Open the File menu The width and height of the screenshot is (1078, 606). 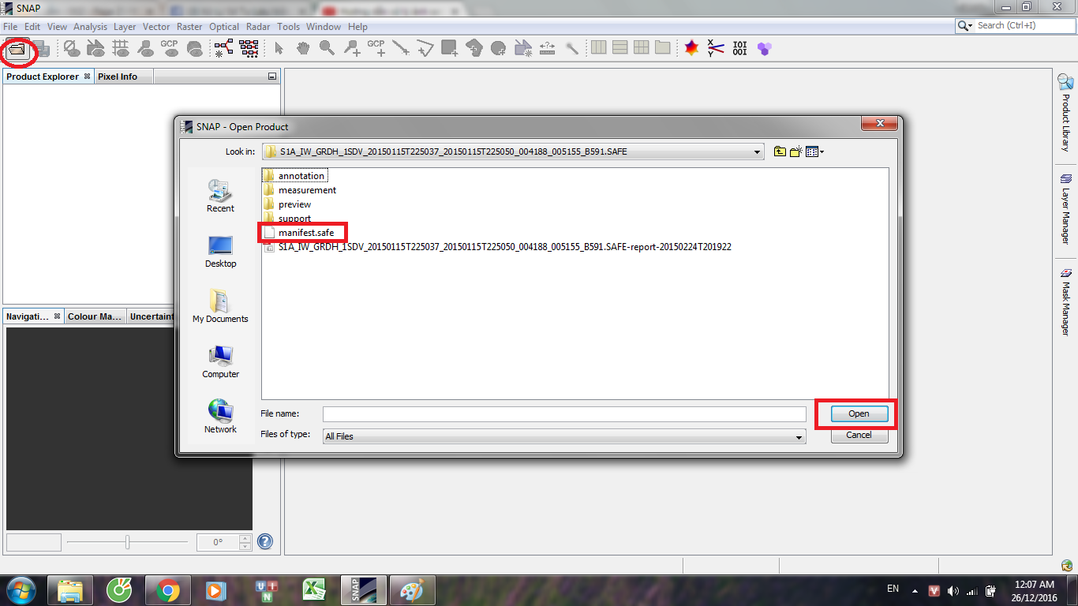tap(10, 26)
